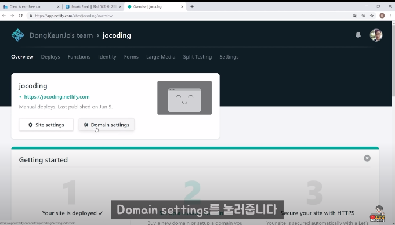This screenshot has height=225, width=395.
Task: Go to DongKeunJo's team breadcrumb
Action: 61,35
